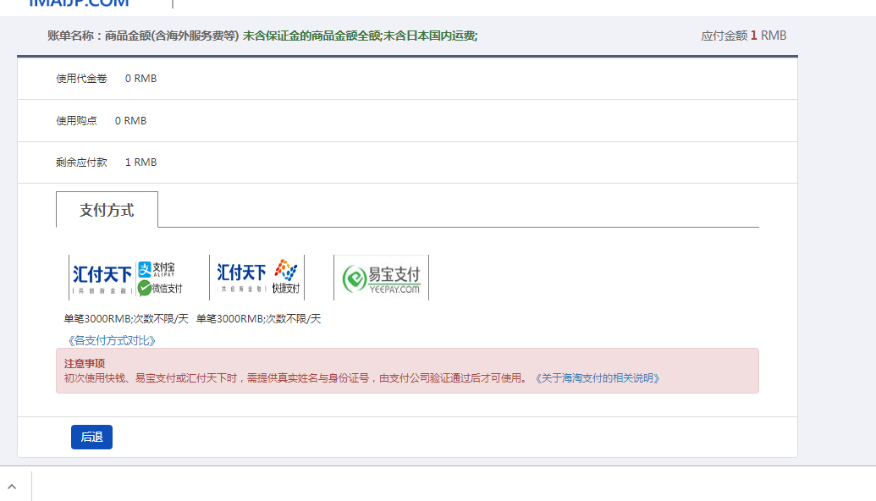Click the blue 后退 back button
This screenshot has width=876, height=501.
click(x=91, y=437)
